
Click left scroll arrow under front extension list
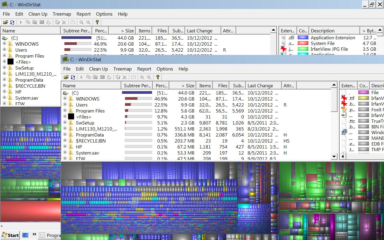pos(343,157)
